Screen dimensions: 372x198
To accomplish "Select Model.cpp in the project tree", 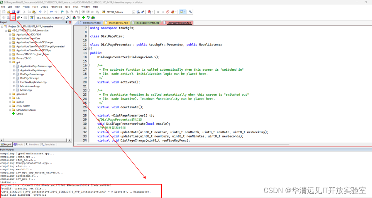I will (26, 90).
